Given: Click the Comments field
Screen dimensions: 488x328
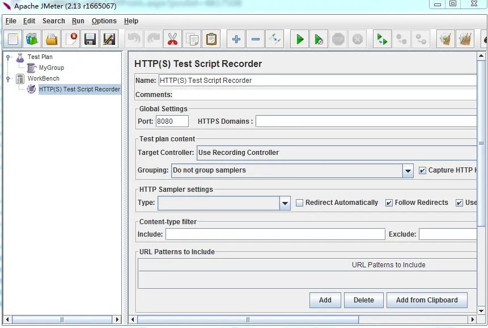Looking at the screenshot, I should click(x=325, y=95).
